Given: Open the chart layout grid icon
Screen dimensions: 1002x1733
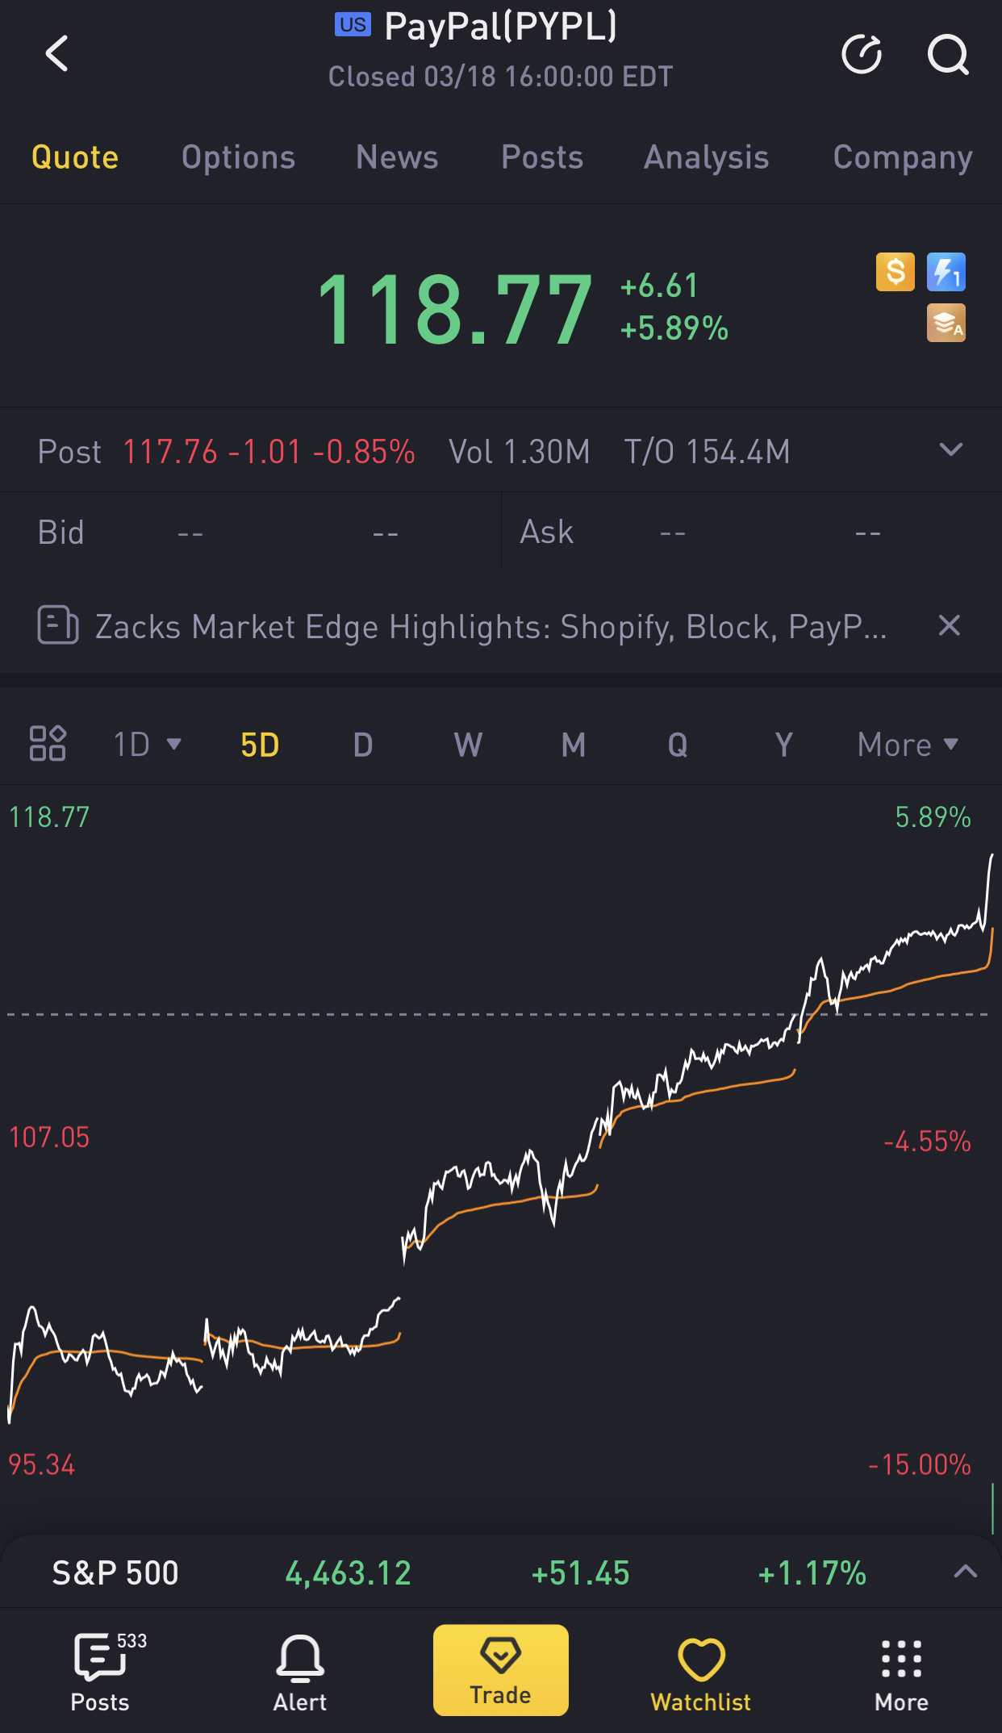Looking at the screenshot, I should (48, 743).
